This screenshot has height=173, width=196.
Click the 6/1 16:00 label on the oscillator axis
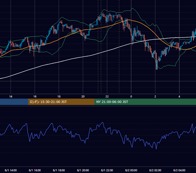35,170
